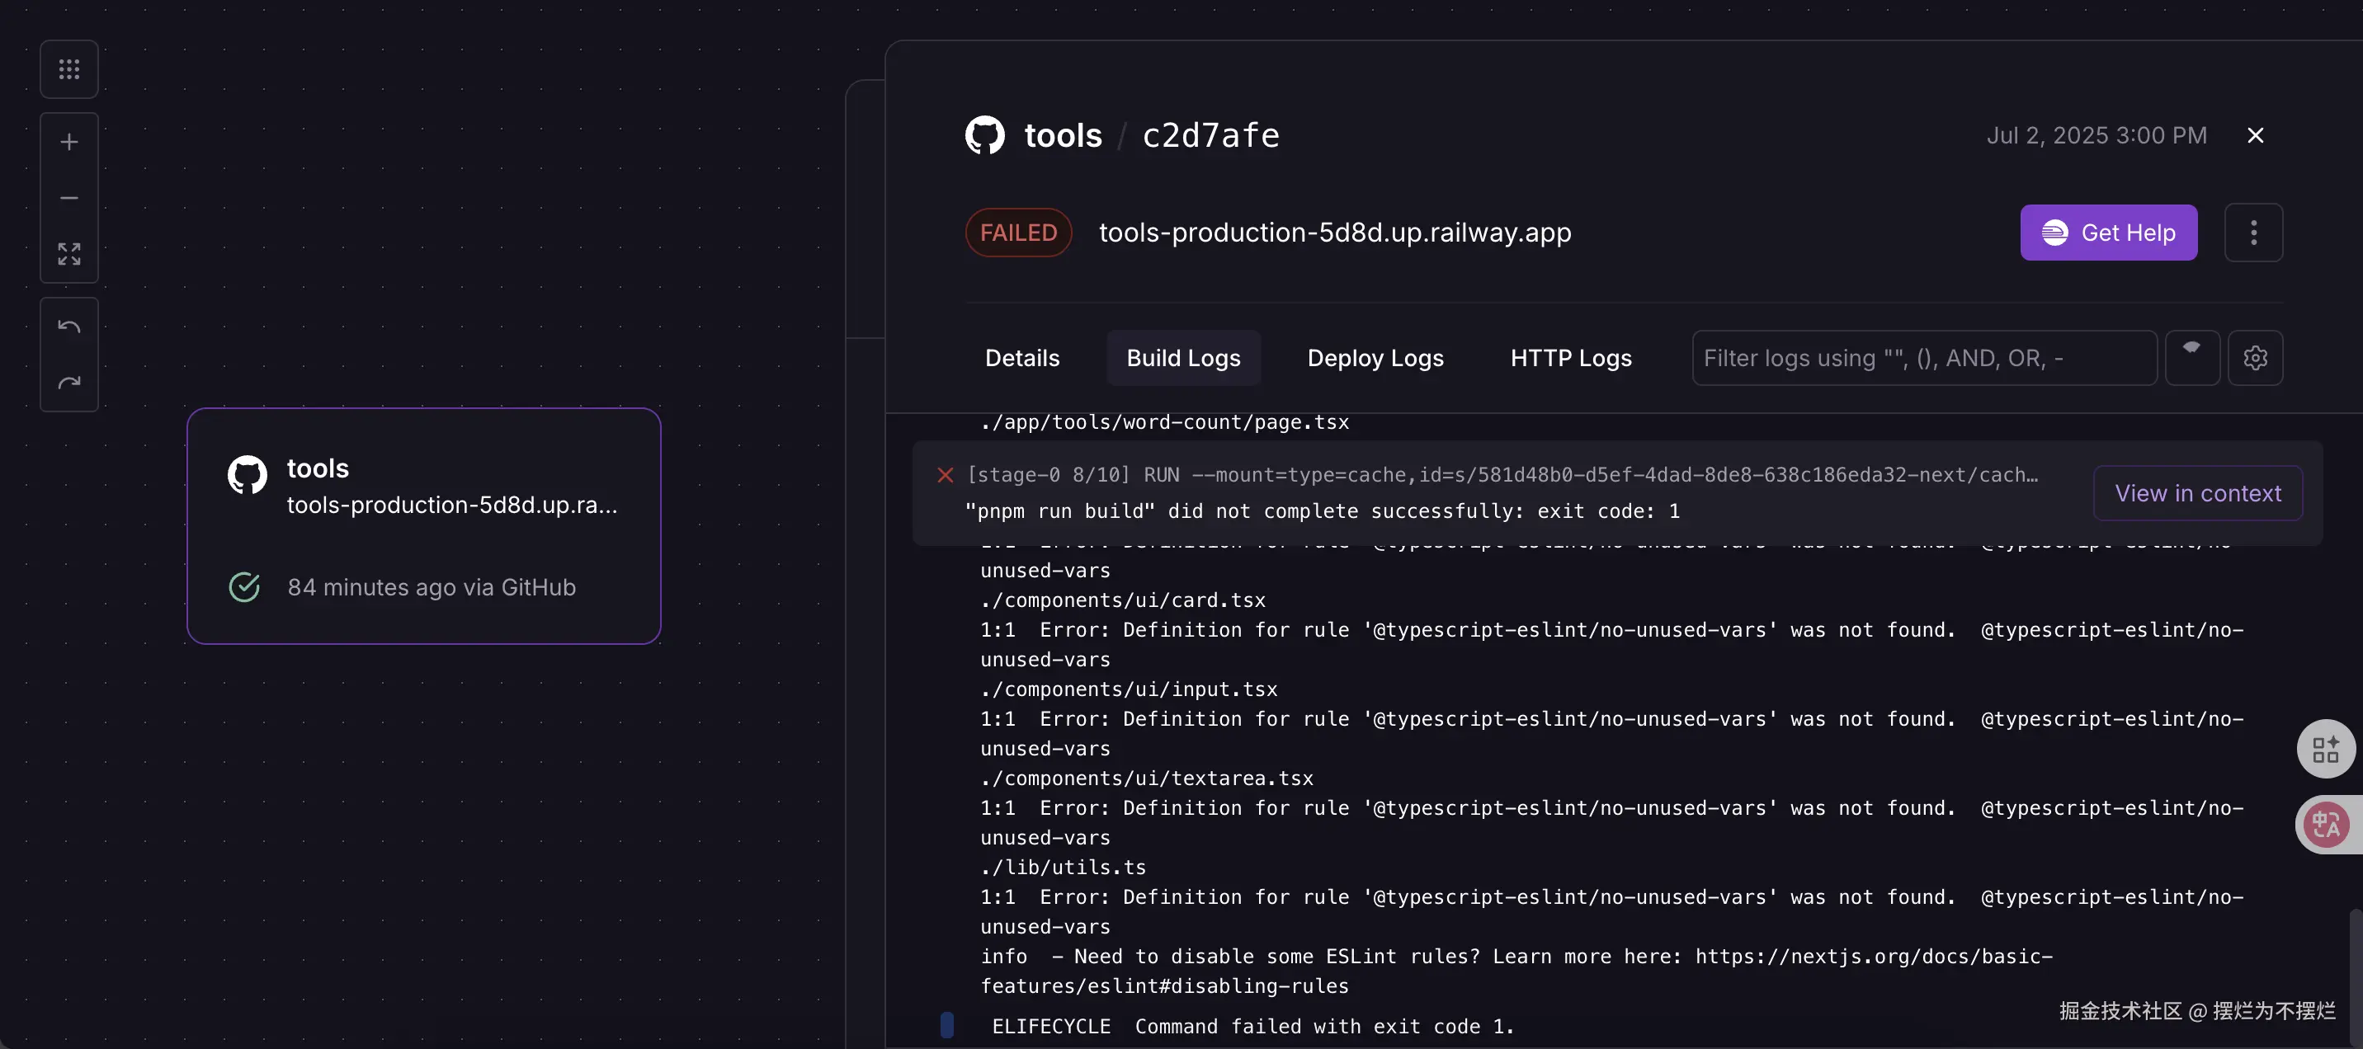Click View in context button
This screenshot has height=1049, width=2363.
tap(2197, 493)
